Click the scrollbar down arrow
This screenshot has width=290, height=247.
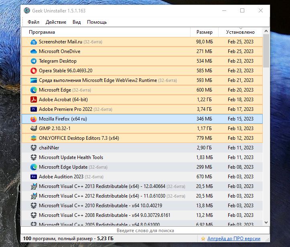click(x=266, y=223)
